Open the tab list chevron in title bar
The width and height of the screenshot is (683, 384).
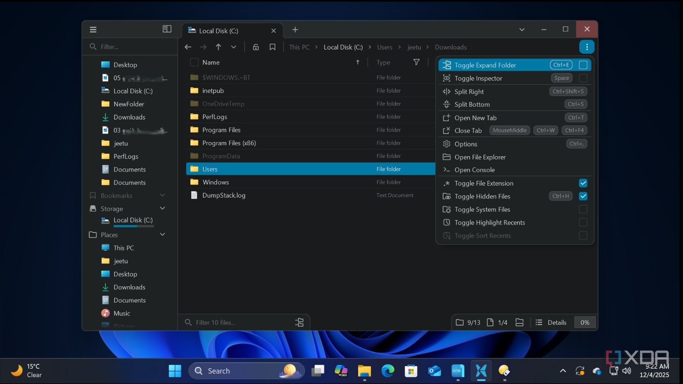point(522,29)
